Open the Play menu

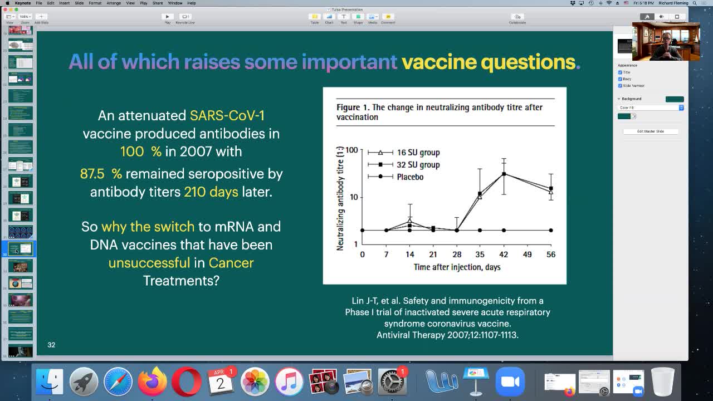point(144,3)
